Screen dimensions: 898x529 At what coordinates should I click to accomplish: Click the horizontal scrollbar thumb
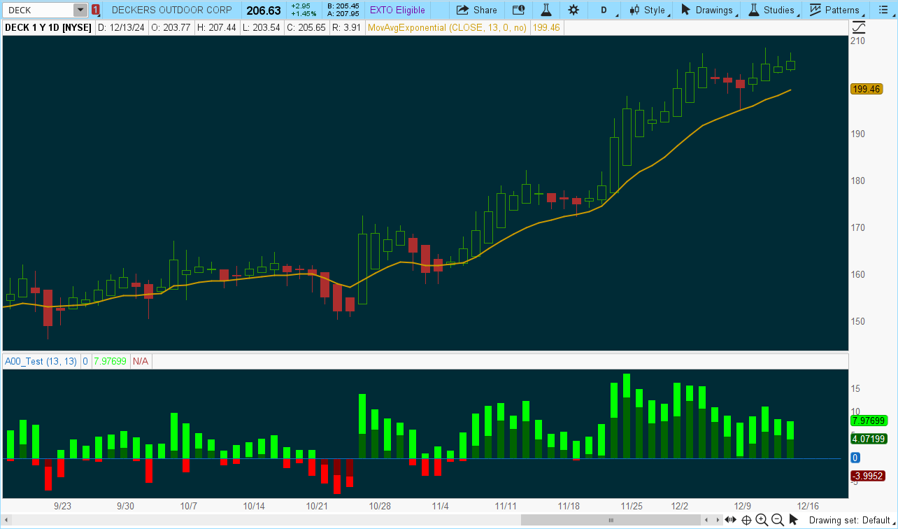coord(611,520)
